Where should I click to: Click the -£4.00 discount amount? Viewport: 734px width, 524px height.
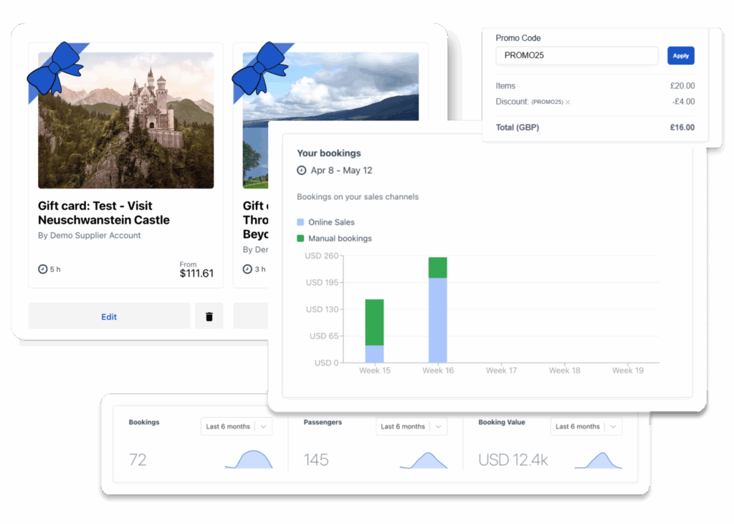tap(683, 102)
